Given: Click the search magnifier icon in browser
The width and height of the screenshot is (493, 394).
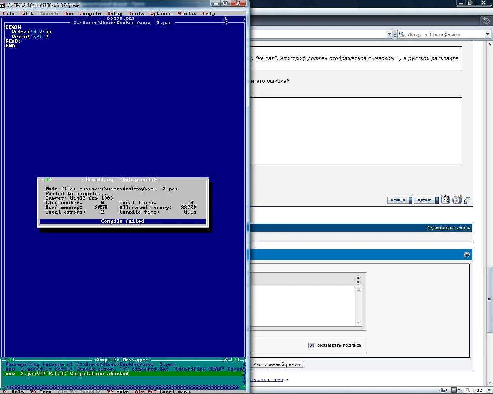Looking at the screenshot, I should [x=402, y=34].
